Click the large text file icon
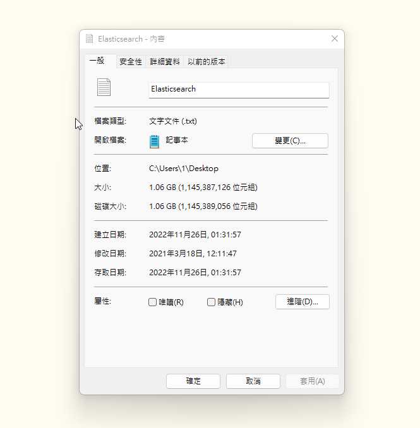Viewport: 420px width, 428px height. (104, 87)
